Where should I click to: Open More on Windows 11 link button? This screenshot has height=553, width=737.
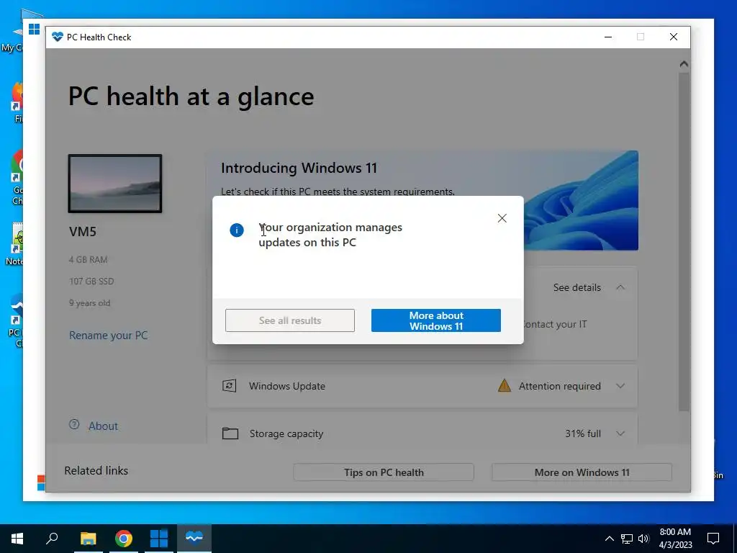pos(582,472)
